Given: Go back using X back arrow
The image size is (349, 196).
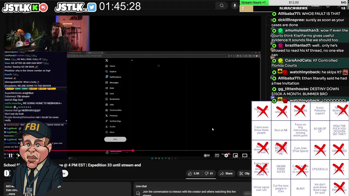Looking at the screenshot, I should pos(132,60).
